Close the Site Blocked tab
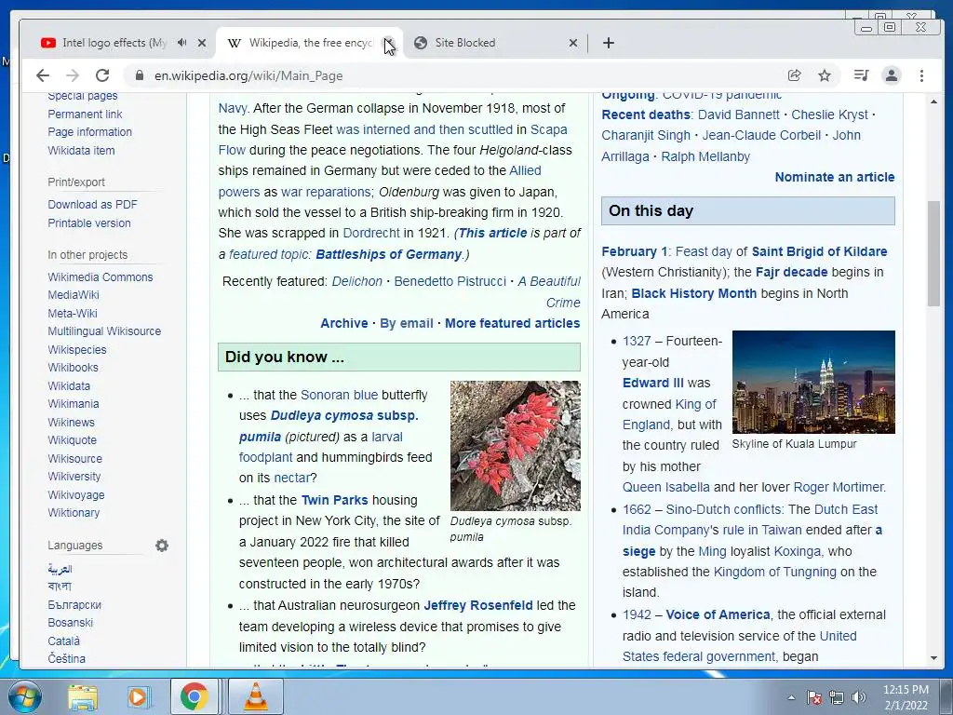This screenshot has height=715, width=953. [572, 43]
